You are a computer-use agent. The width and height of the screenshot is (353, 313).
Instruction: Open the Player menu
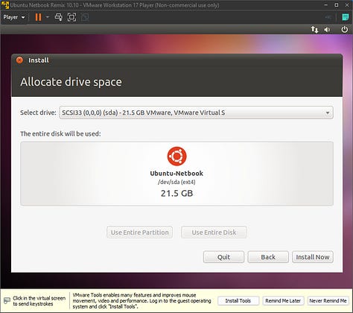[14, 17]
